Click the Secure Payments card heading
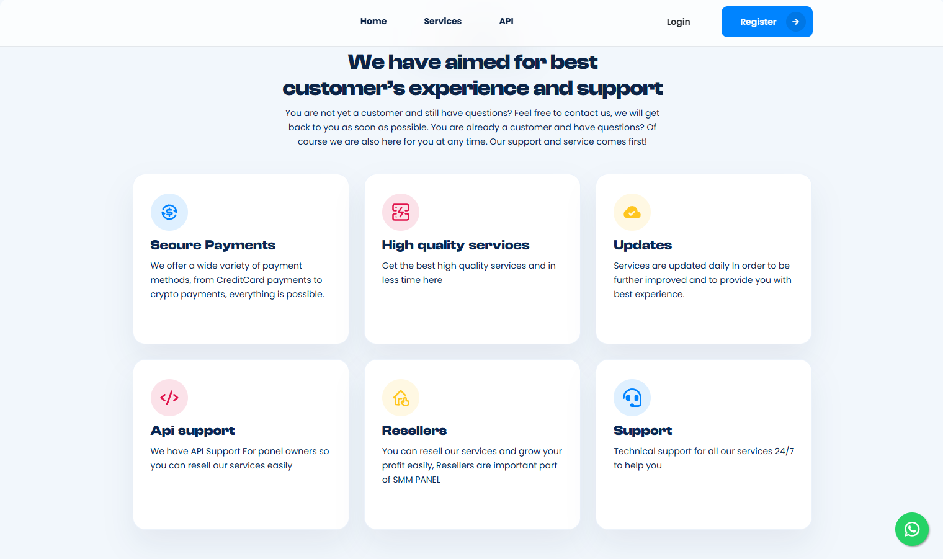The height and width of the screenshot is (559, 943). tap(213, 245)
